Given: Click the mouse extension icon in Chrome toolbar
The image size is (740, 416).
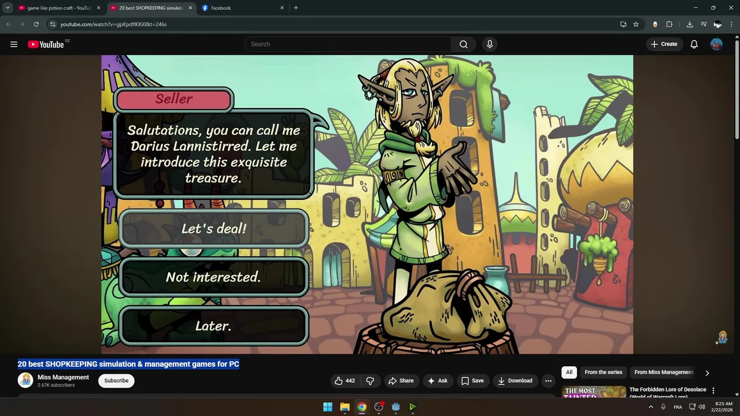Looking at the screenshot, I should coord(655,24).
